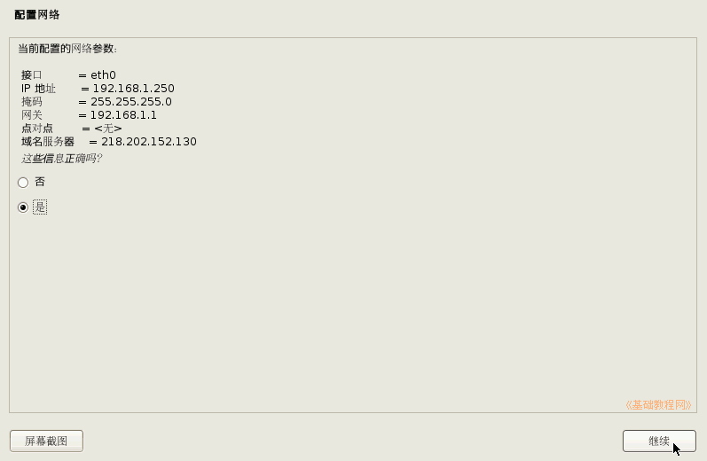Click the 否 label text beside radio
Image resolution: width=707 pixels, height=461 pixels.
(x=40, y=182)
